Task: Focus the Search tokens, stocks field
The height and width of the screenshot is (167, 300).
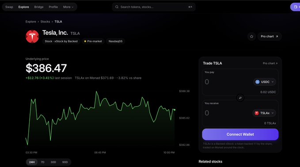Action: [x=154, y=7]
